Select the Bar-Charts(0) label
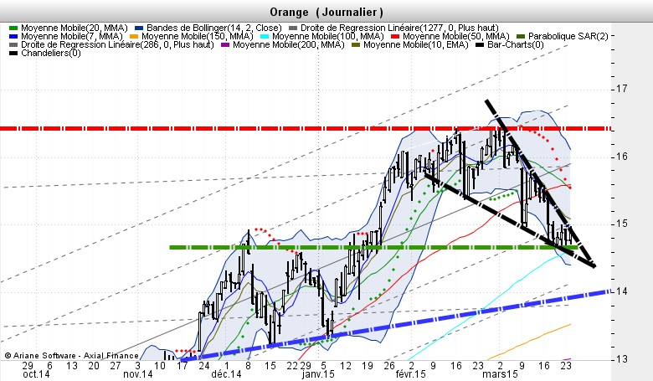The image size is (653, 381). 516,44
